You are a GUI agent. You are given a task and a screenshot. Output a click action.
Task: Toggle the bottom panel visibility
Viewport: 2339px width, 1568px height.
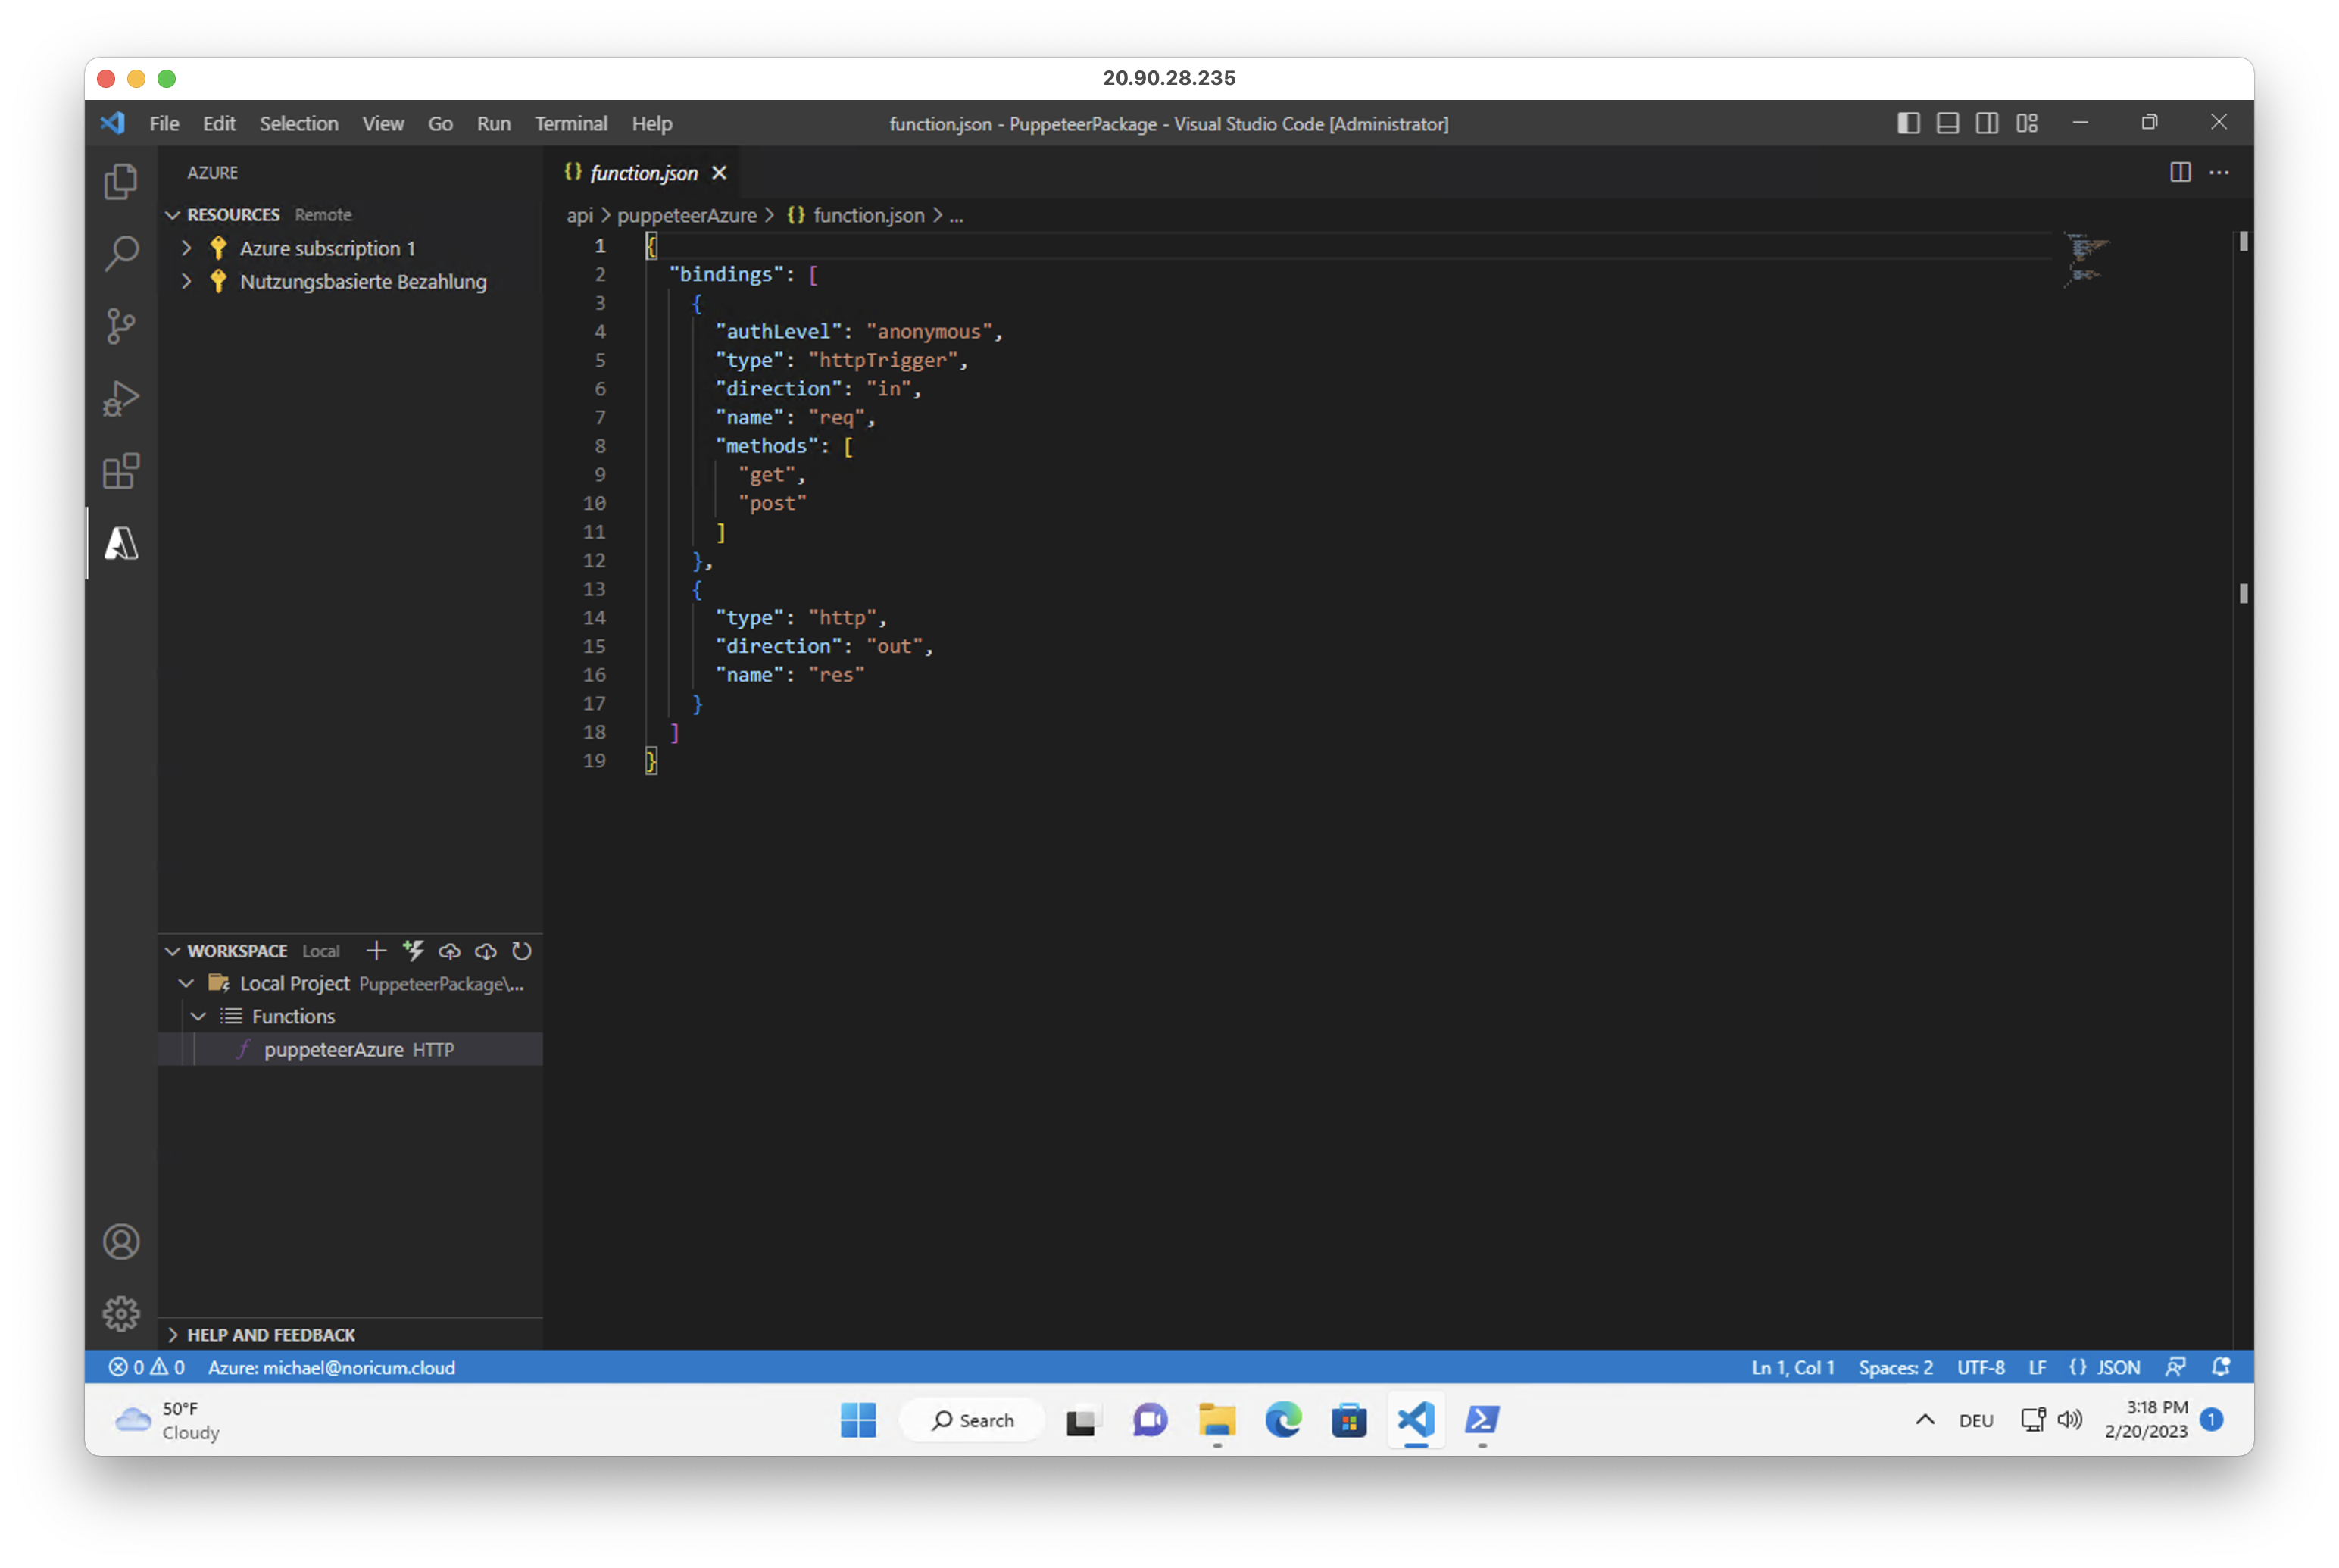[1947, 123]
